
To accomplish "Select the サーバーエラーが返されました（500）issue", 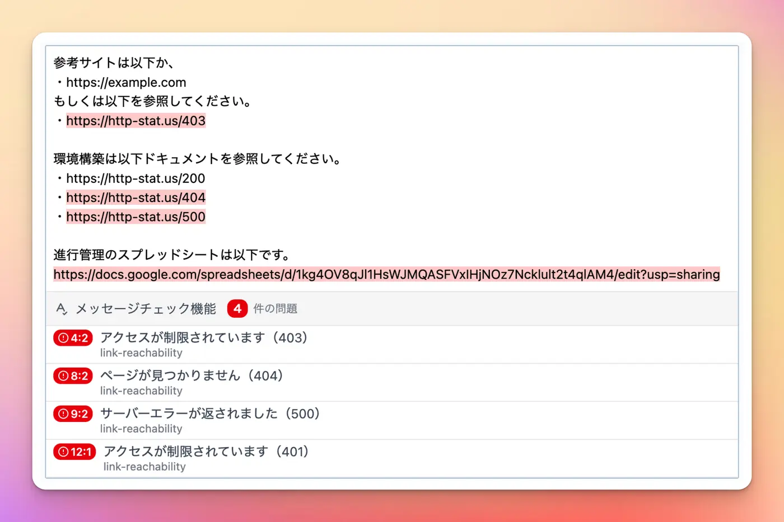I will pos(391,421).
